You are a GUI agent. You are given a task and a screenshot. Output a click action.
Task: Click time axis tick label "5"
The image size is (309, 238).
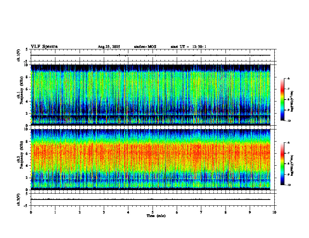tap(153, 212)
